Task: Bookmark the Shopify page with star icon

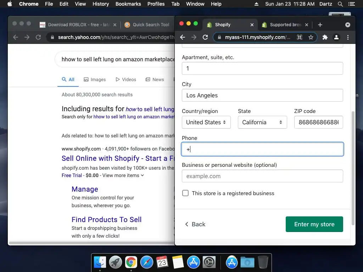Action: click(x=311, y=37)
